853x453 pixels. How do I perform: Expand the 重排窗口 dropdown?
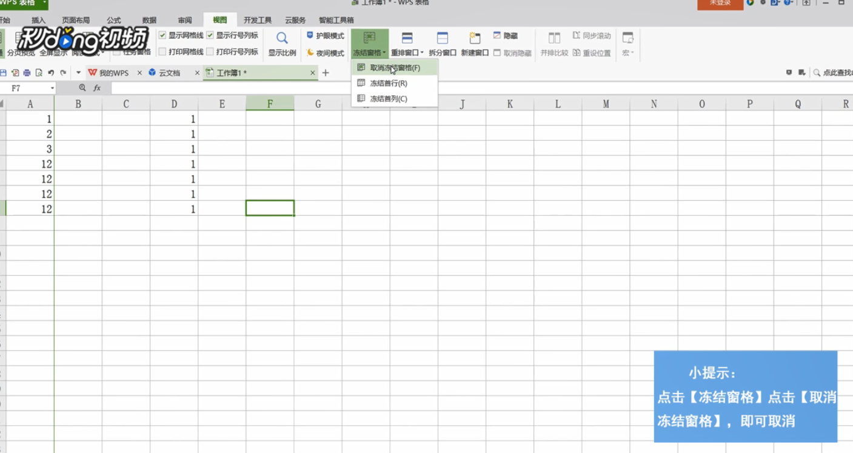tap(407, 53)
